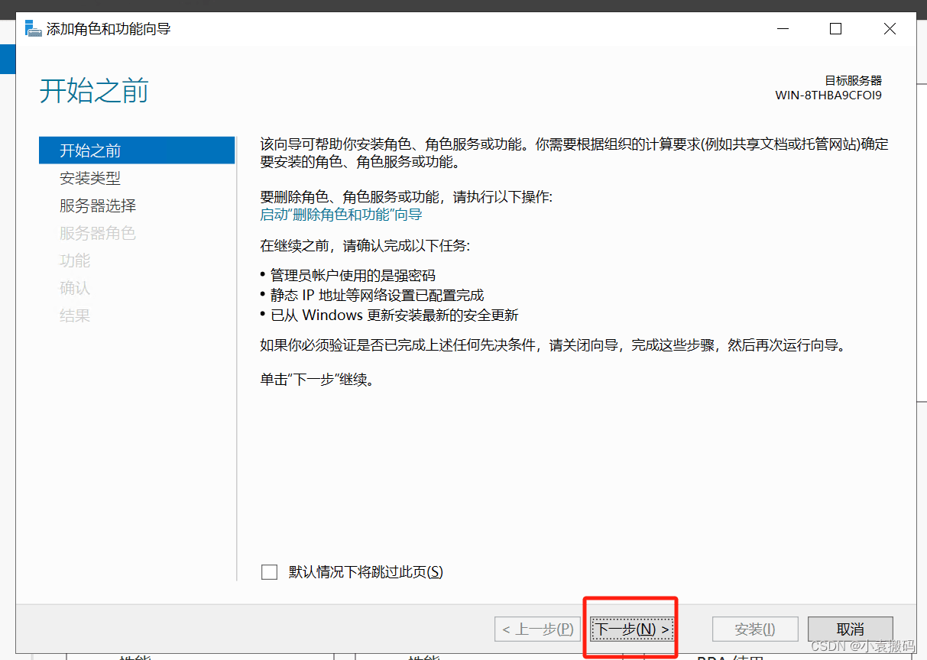Click the server name WIN-8THBA9CFOI9

click(828, 95)
